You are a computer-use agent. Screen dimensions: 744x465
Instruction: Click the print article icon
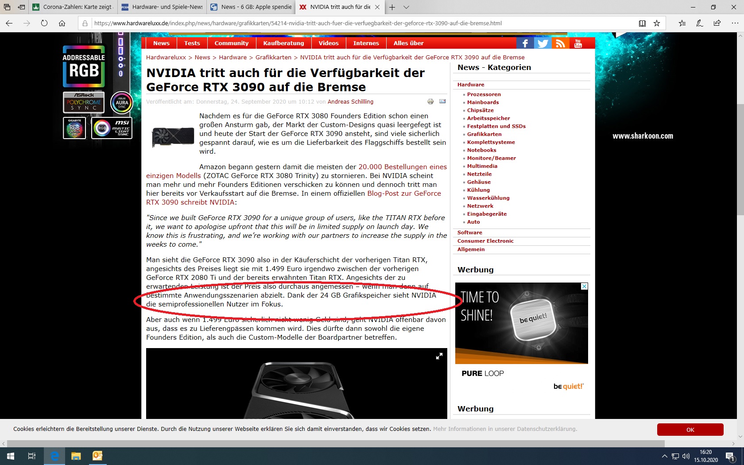pos(430,101)
